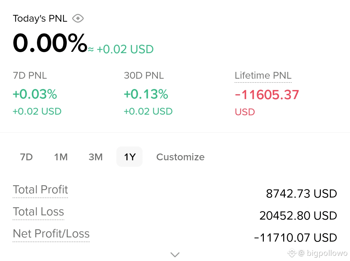Expand details with bottom chevron arrow

pyautogui.click(x=175, y=254)
